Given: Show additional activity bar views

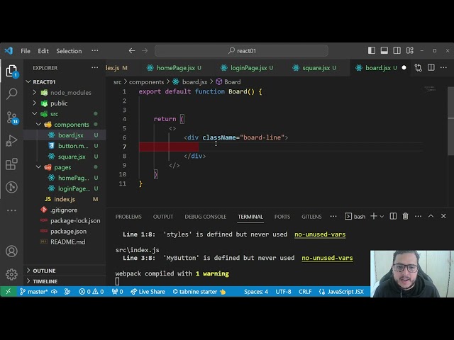Looking at the screenshot, I should [11, 210].
